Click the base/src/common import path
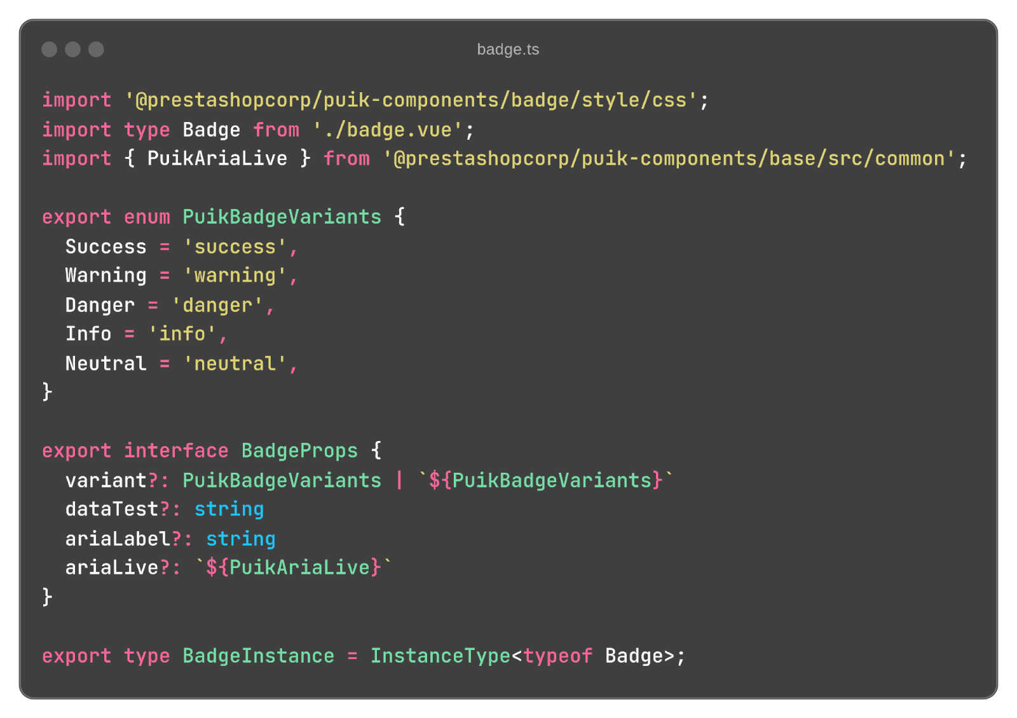Viewport: 1017px width, 718px height. click(669, 159)
